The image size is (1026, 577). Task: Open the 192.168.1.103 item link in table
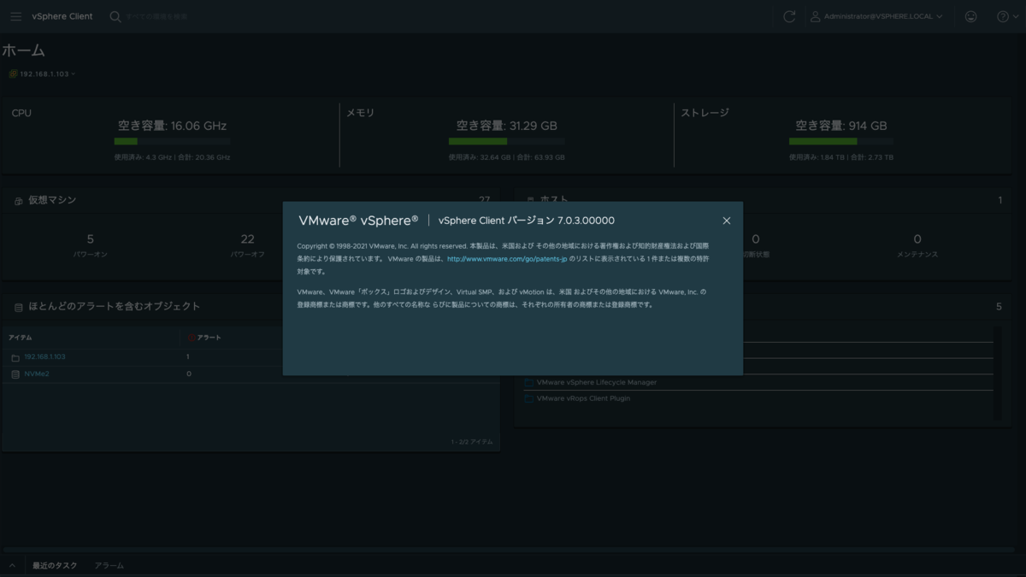pos(44,356)
